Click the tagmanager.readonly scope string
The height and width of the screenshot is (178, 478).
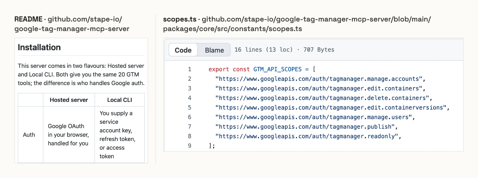[307, 136]
